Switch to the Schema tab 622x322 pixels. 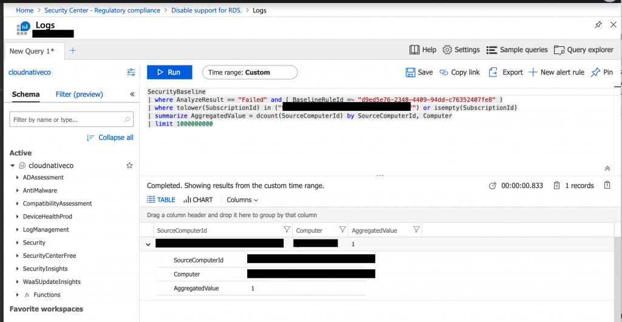[x=26, y=94]
